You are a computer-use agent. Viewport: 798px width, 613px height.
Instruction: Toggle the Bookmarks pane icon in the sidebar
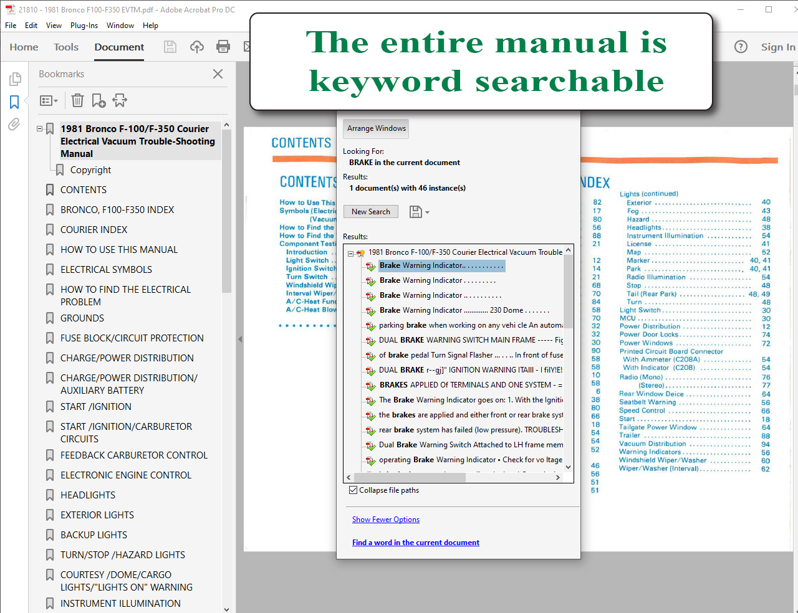(14, 102)
